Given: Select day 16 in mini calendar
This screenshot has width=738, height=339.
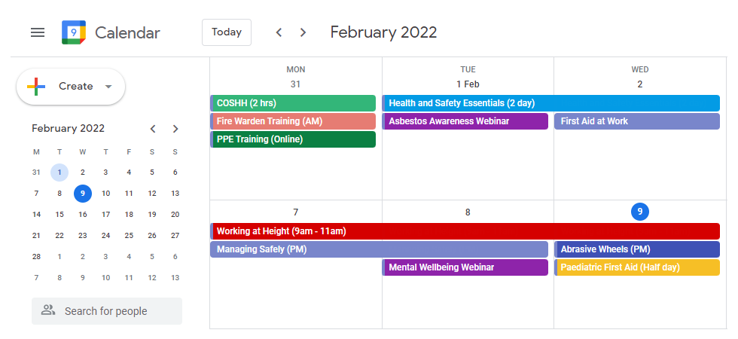Looking at the screenshot, I should (x=83, y=215).
